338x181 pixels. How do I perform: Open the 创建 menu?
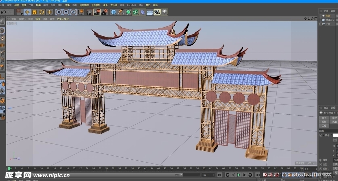pos(17,5)
